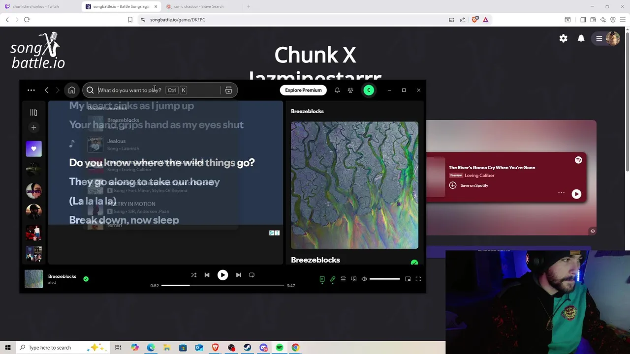Open Brave Shields icon
The image size is (630, 354).
[x=474, y=20]
